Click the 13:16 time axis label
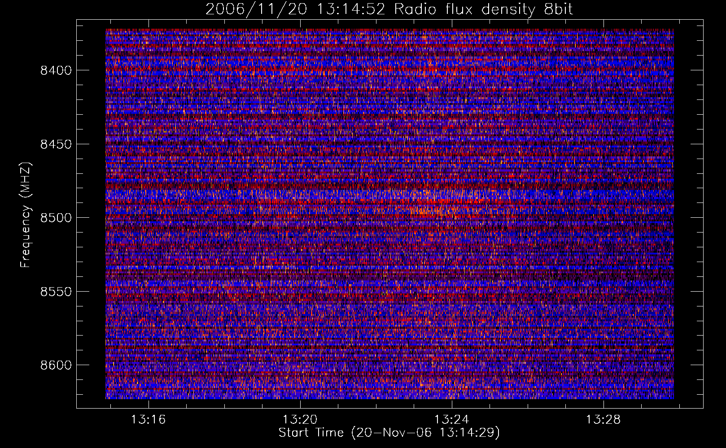This screenshot has height=448, width=726. [148, 419]
